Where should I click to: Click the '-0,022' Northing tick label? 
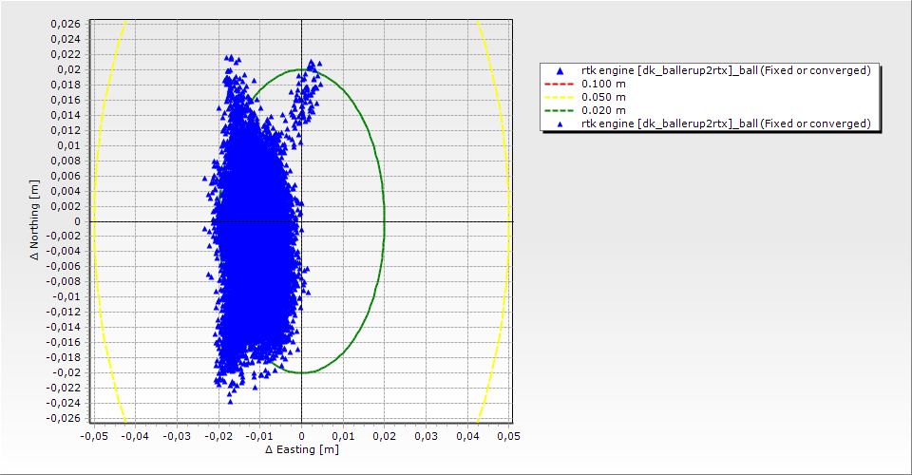coord(64,389)
